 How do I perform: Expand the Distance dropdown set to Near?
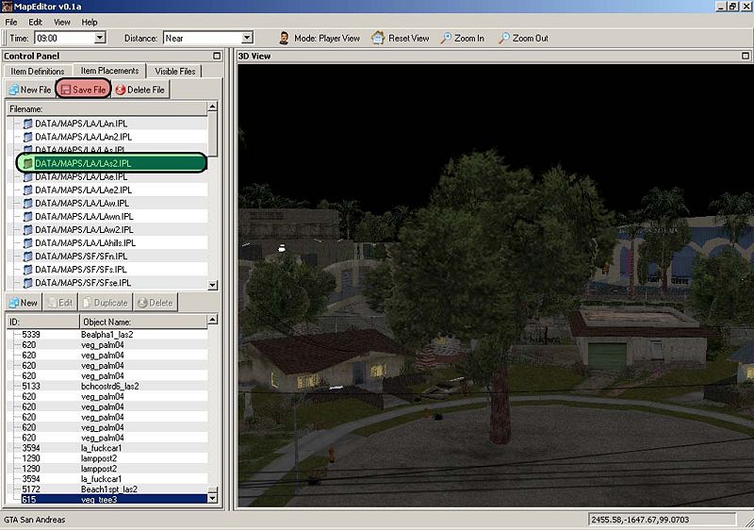click(247, 39)
